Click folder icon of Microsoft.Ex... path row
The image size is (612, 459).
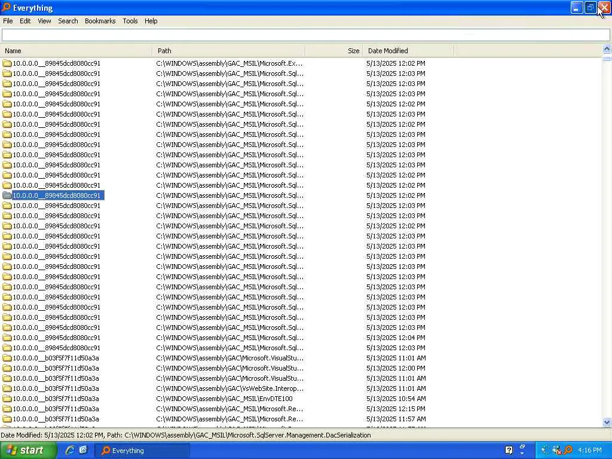[x=7, y=63]
